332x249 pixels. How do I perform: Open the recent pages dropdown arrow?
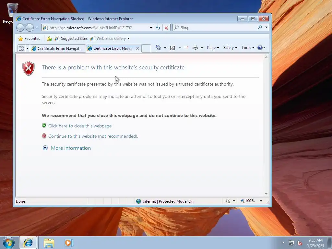(x=37, y=28)
